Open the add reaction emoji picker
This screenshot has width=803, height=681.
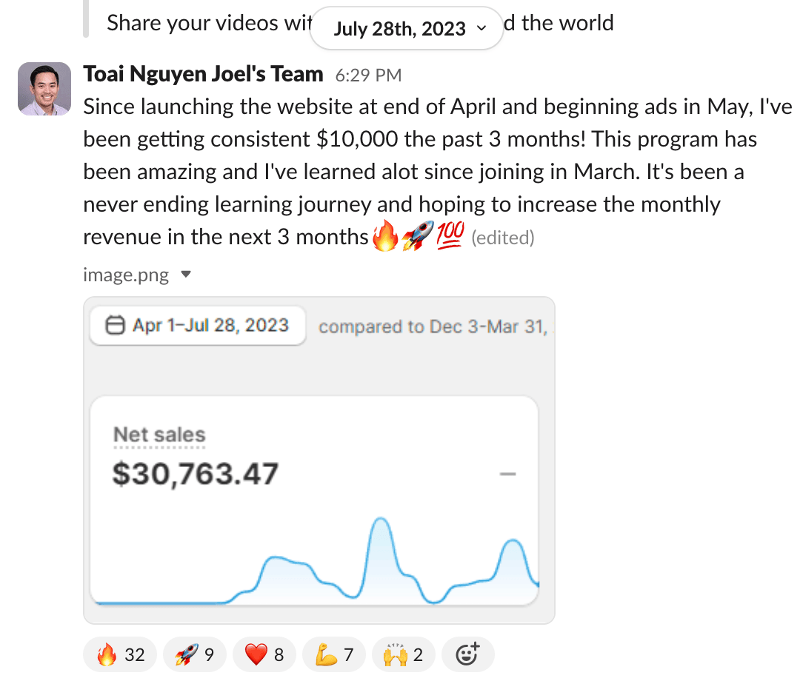pos(467,654)
